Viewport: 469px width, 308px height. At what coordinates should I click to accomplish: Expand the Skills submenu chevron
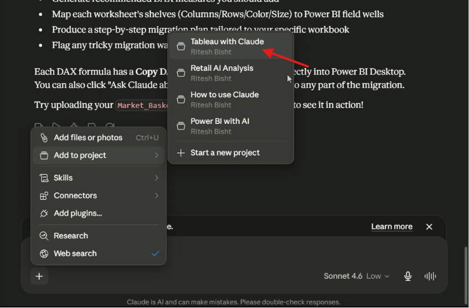click(157, 178)
